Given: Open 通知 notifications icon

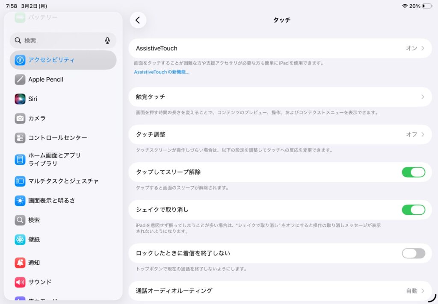Looking at the screenshot, I should (20, 263).
